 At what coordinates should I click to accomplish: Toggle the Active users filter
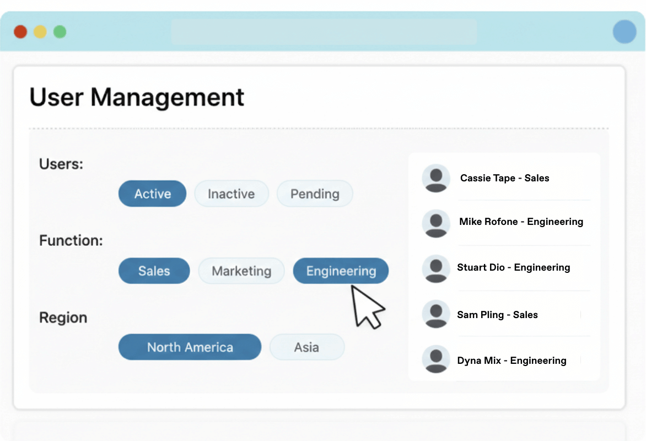(152, 193)
